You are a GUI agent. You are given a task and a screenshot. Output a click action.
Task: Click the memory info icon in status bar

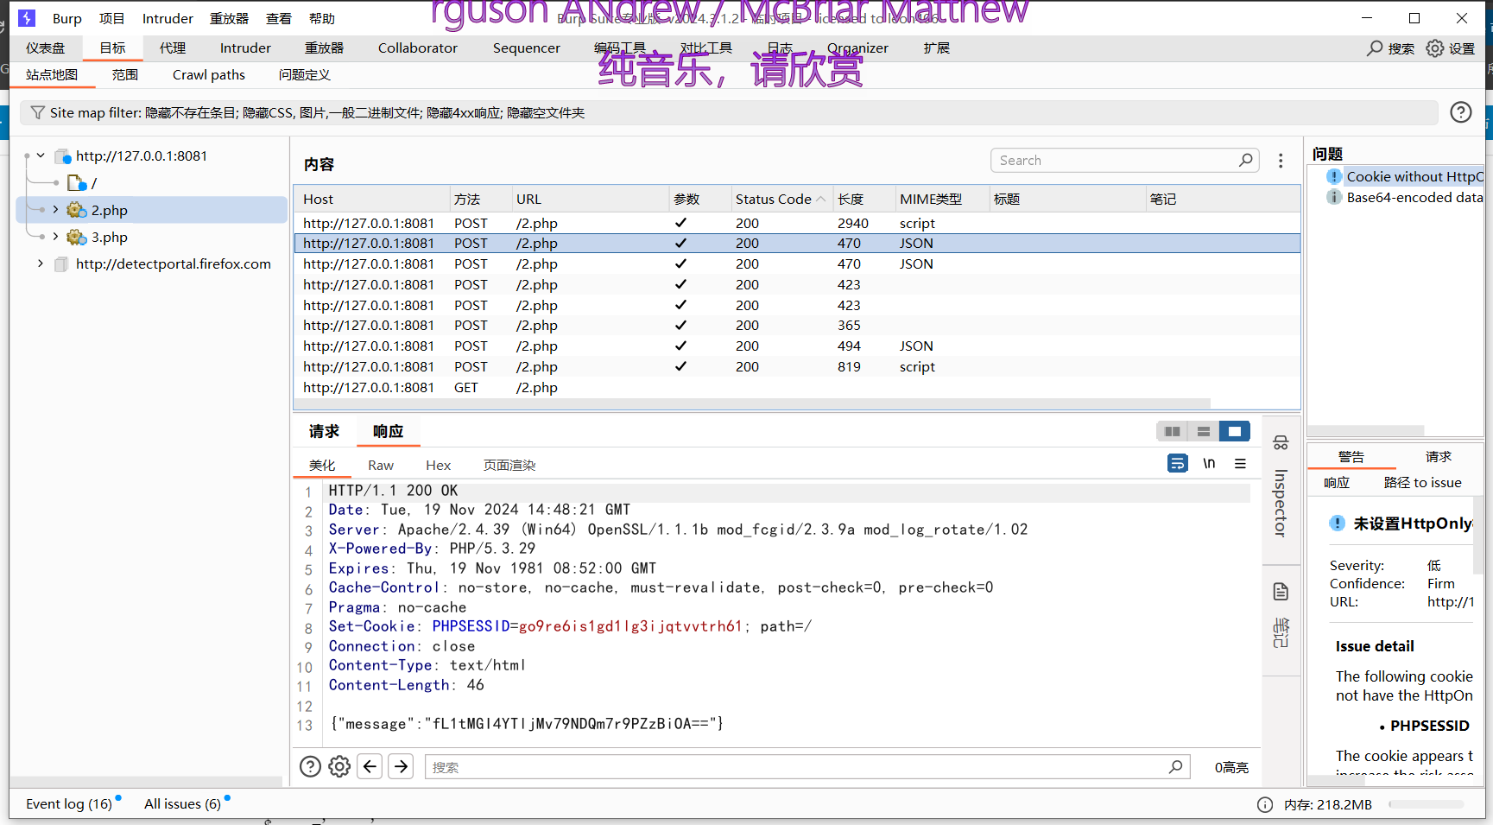point(1265,804)
